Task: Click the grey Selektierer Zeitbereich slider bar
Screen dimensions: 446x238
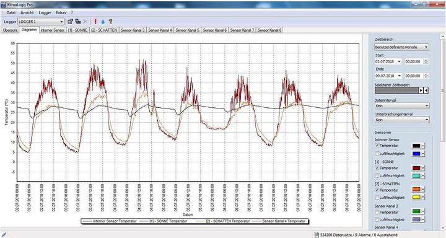Action: coord(397,90)
